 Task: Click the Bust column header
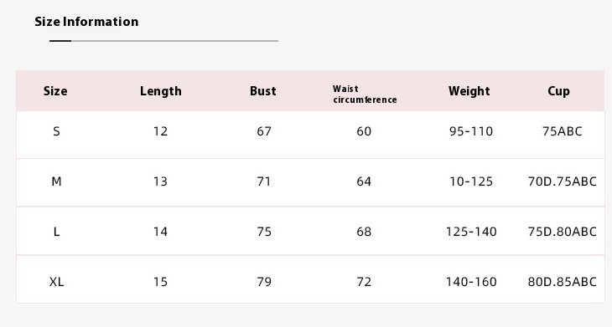pos(263,91)
